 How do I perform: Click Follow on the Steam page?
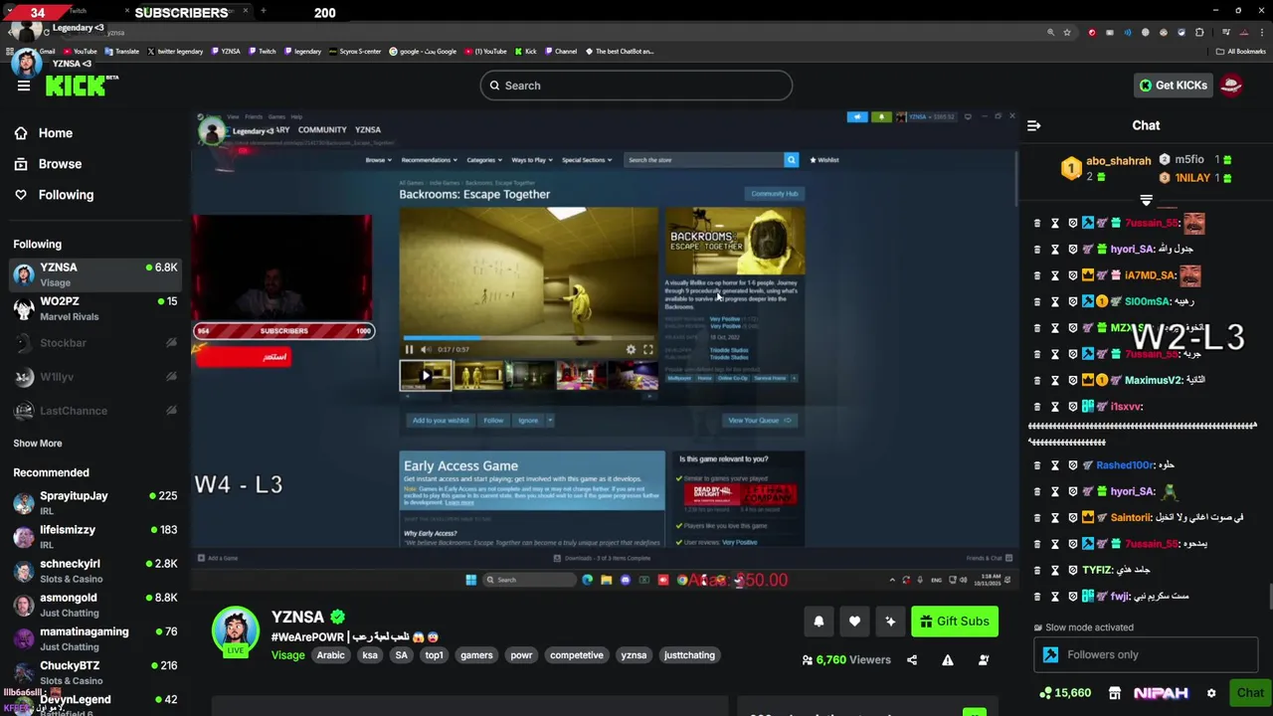coord(493,421)
